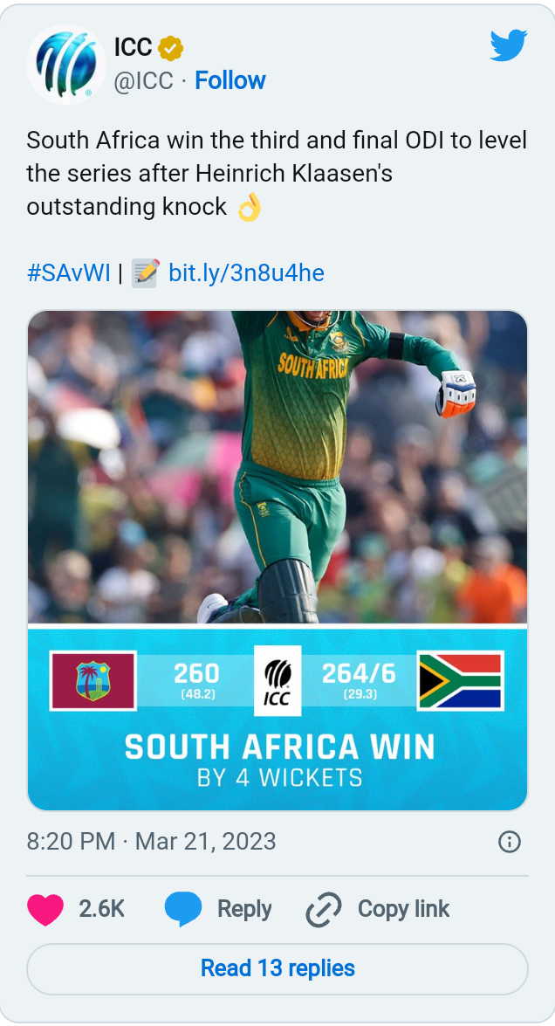
Task: Open the 8:20 PM Mar 21 timestamp
Action: click(x=152, y=842)
